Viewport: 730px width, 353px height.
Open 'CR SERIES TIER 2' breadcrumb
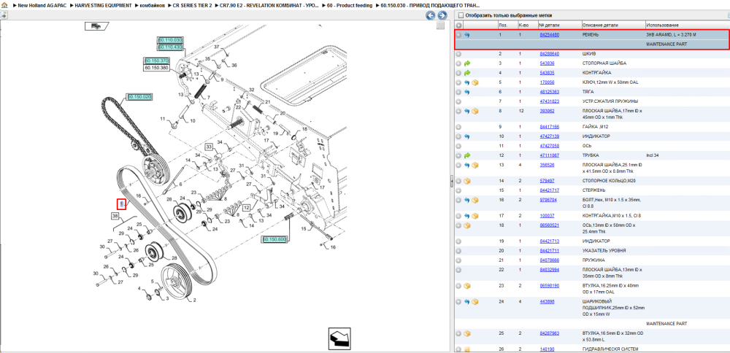coord(192,5)
